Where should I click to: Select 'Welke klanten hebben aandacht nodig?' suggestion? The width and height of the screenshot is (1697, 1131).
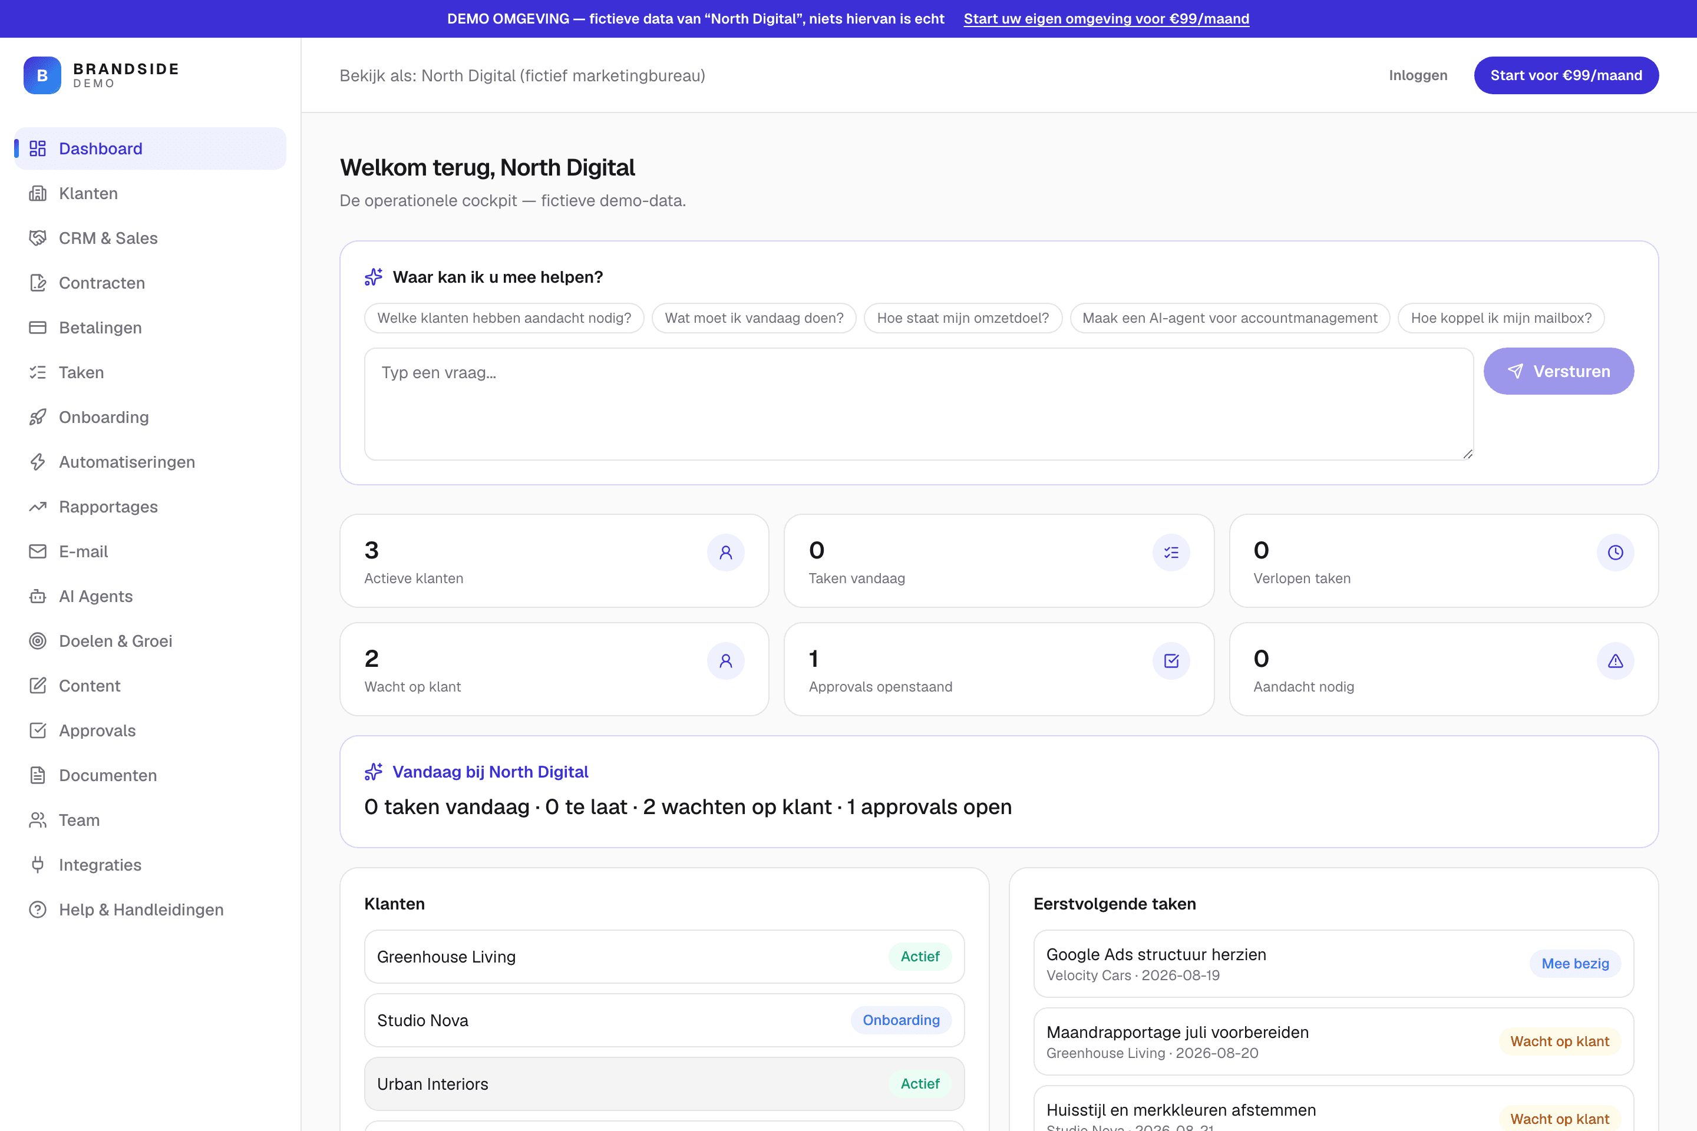pyautogui.click(x=504, y=318)
